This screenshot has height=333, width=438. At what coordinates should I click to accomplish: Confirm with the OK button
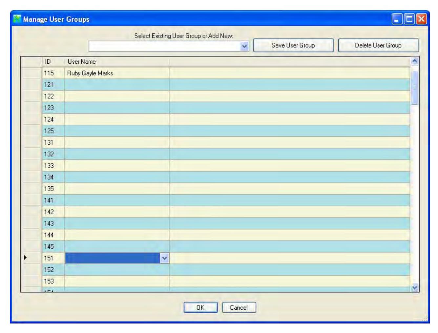[x=200, y=307]
